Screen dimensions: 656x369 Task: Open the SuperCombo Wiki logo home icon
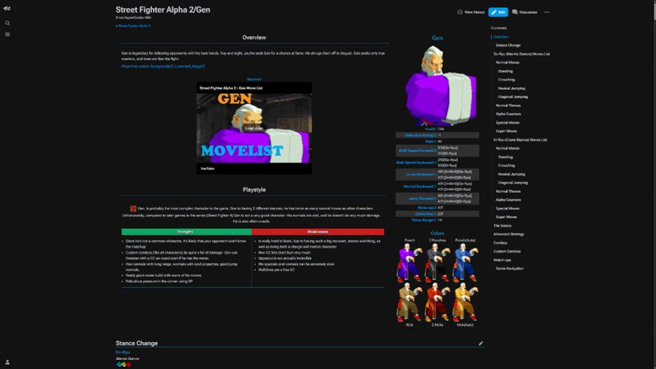coord(7,9)
